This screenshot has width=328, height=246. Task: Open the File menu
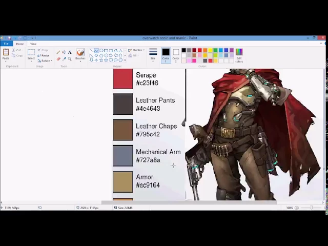pyautogui.click(x=6, y=44)
